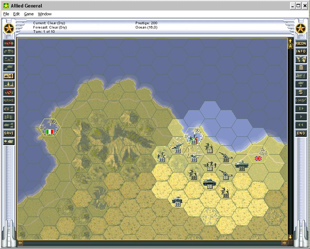
Task: Click the embark/disembark ship icon
Action: [x=9, y=59]
